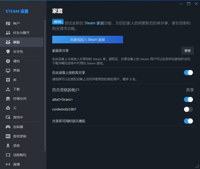Open the 库 settings section
The height and width of the screenshot is (169, 200).
click(22, 80)
